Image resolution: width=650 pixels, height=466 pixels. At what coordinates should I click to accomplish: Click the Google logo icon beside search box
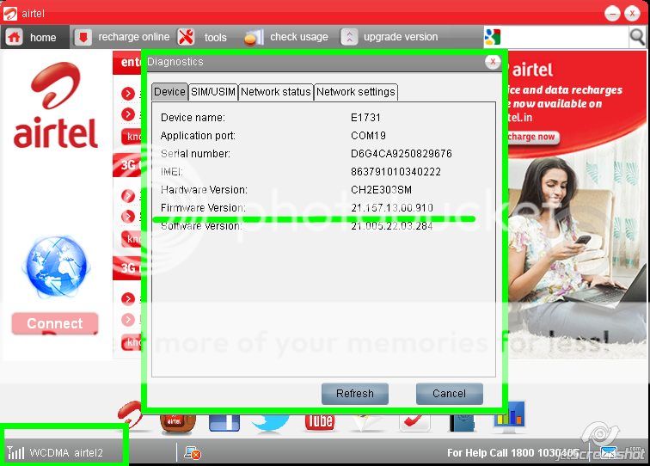coord(493,37)
